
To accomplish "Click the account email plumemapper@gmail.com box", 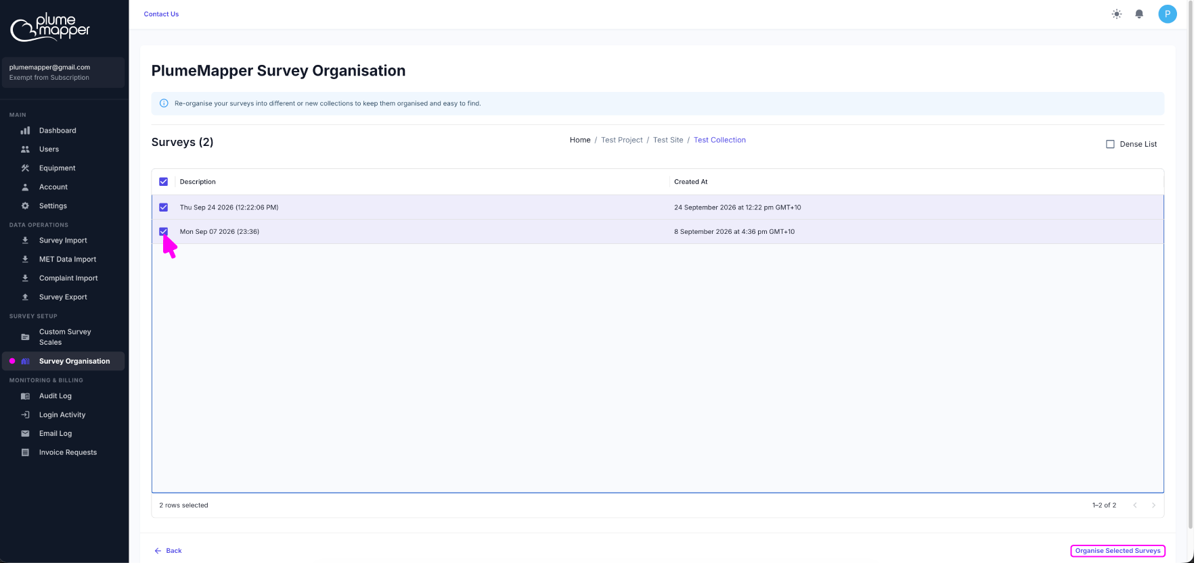I will pyautogui.click(x=64, y=72).
